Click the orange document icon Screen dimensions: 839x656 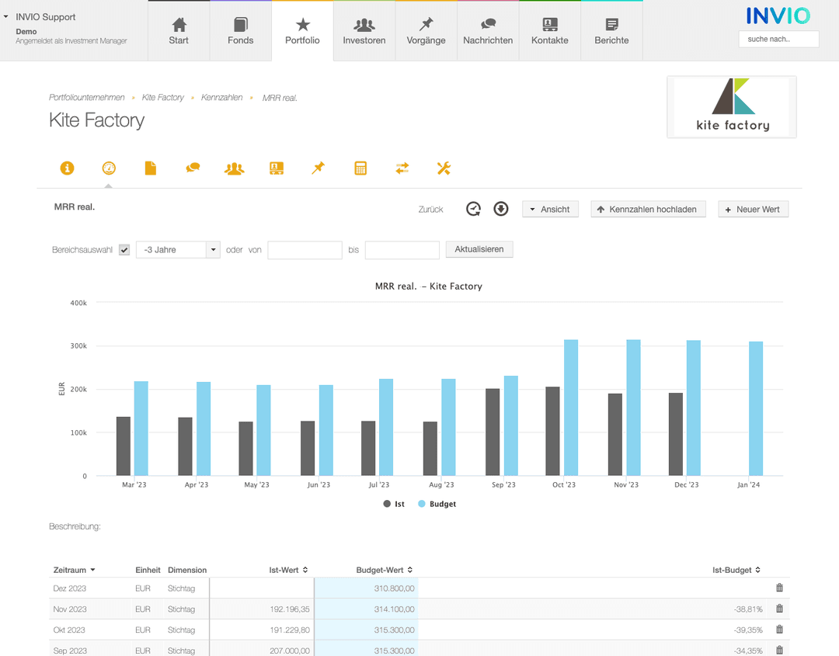151,168
